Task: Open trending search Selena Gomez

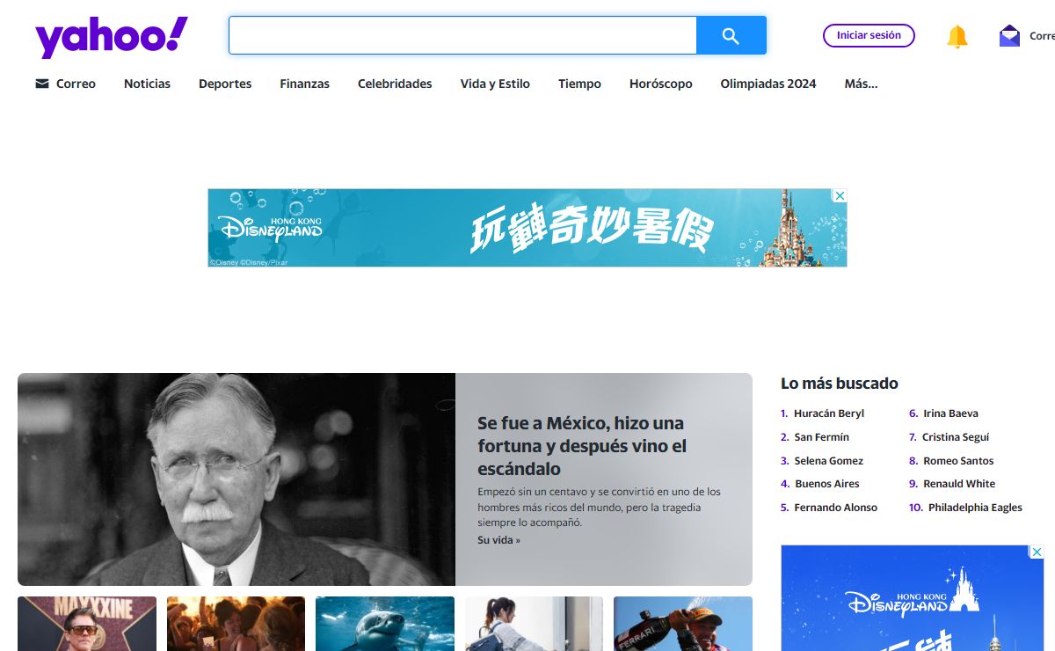Action: (828, 461)
